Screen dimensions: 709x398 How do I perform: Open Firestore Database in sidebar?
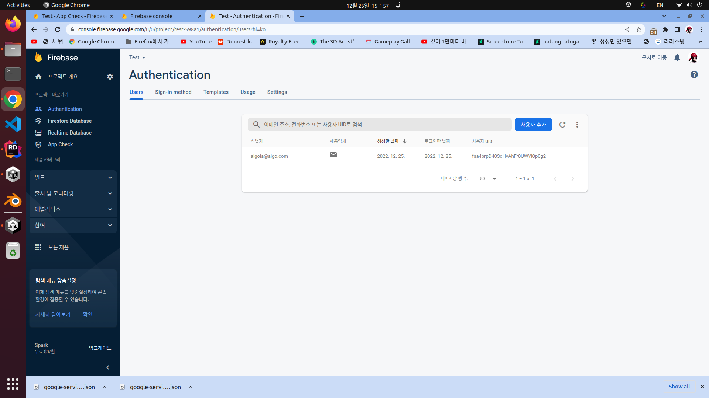(x=69, y=121)
